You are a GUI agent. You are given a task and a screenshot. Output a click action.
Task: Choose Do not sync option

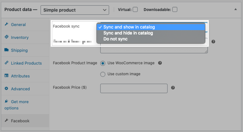[x=151, y=39]
